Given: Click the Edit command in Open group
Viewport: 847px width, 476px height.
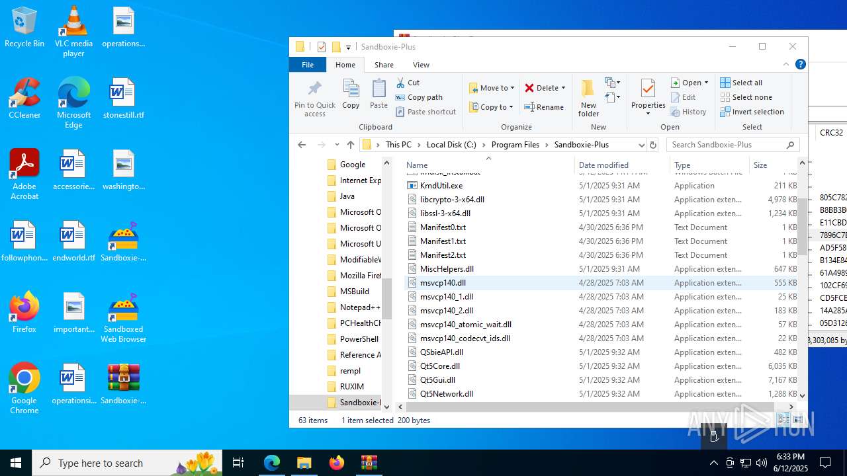Looking at the screenshot, I should click(683, 97).
